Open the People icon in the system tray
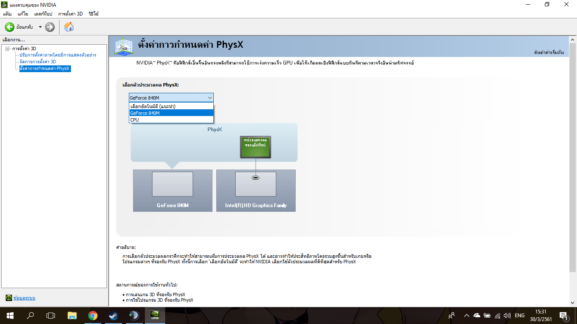 [452, 315]
